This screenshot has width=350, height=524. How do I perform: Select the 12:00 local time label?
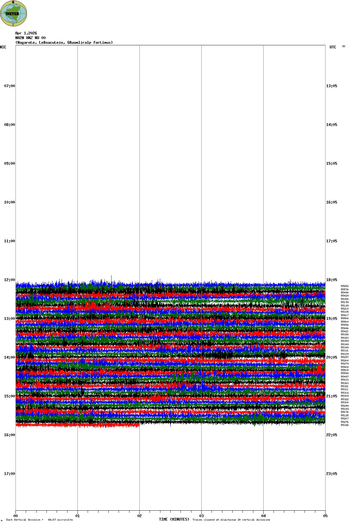[9, 280]
